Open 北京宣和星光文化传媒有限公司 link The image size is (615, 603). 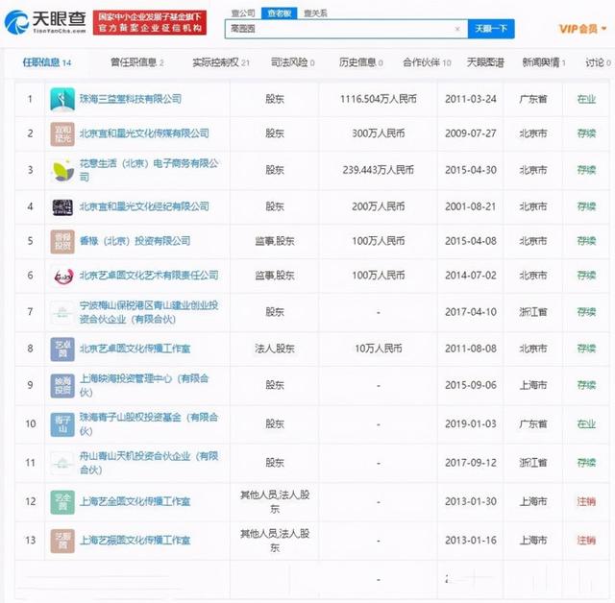(144, 133)
